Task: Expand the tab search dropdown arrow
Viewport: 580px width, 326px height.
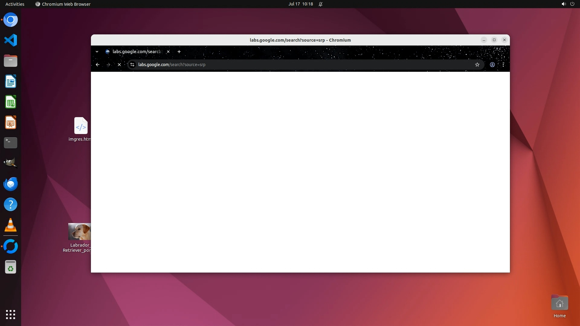Action: [x=97, y=52]
